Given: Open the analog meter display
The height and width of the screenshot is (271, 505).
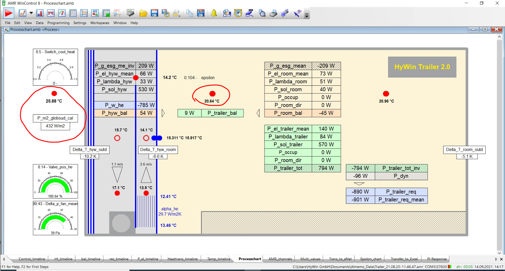Looking at the screenshot, I should pos(62,13).
